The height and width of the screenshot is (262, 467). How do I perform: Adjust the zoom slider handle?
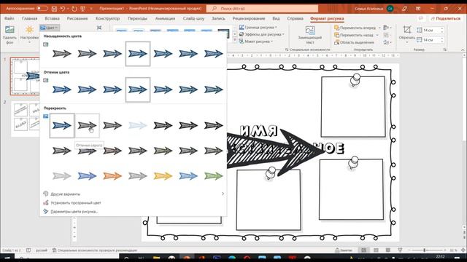[x=425, y=250]
